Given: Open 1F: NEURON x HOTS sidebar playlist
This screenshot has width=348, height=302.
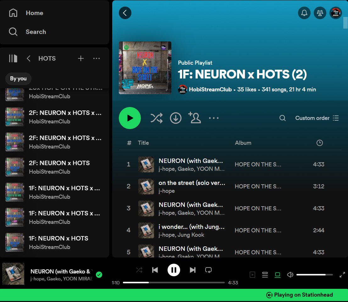Looking at the screenshot, I should pos(55,242).
